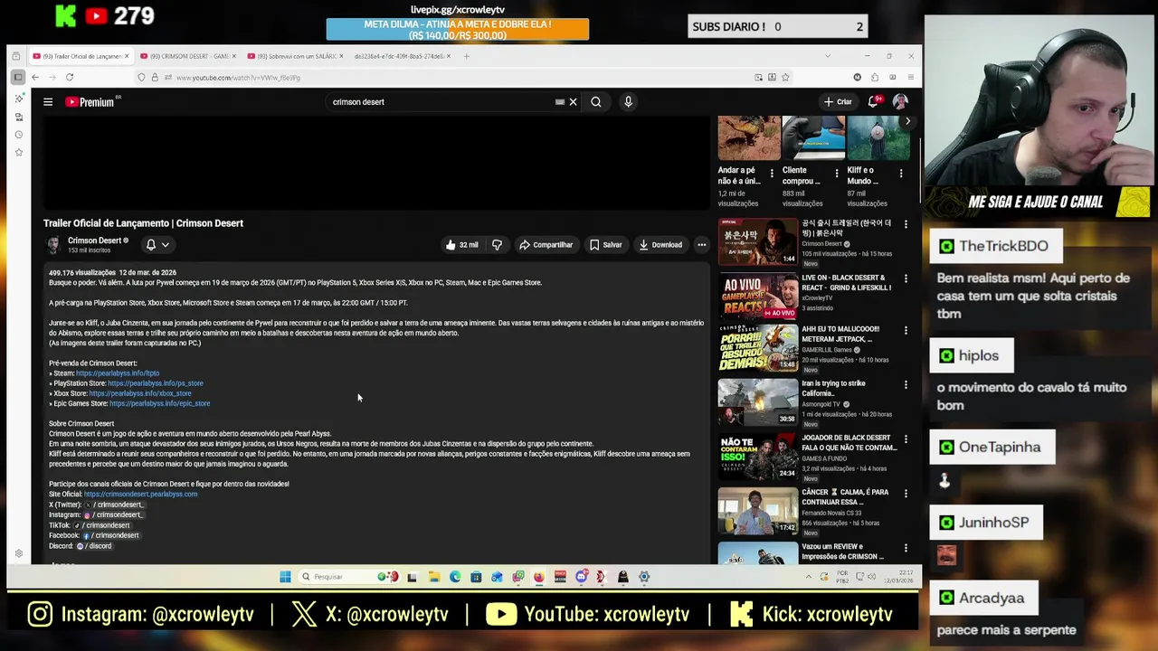The image size is (1158, 651).
Task: Open Epic Games Store link
Action: tap(159, 403)
